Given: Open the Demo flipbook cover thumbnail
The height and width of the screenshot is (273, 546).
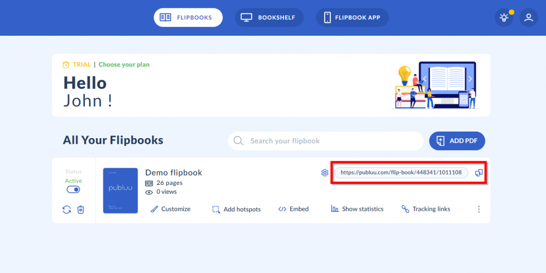Looking at the screenshot, I should [x=121, y=190].
